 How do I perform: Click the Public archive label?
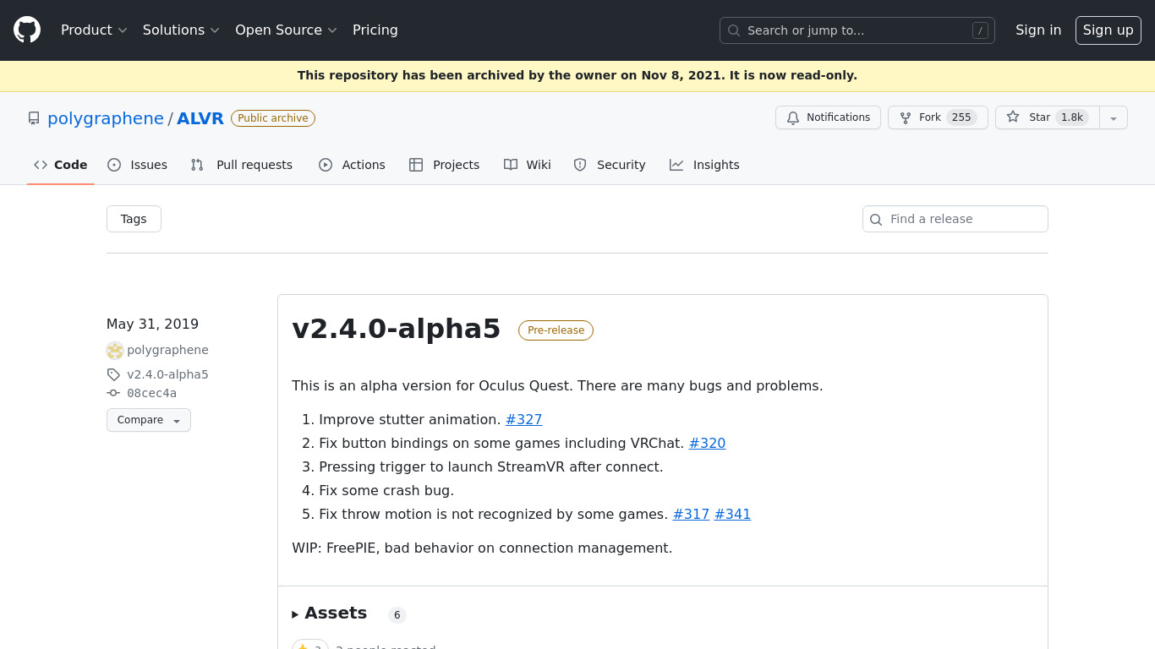273,118
